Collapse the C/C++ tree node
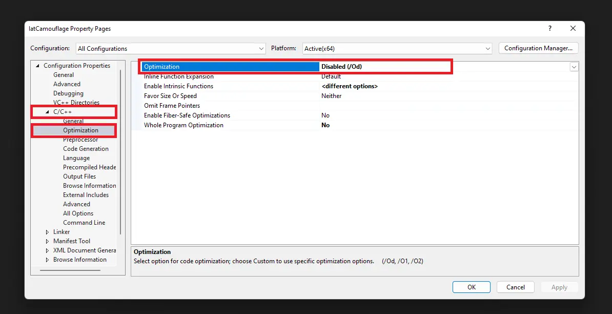The height and width of the screenshot is (314, 612). [x=47, y=112]
